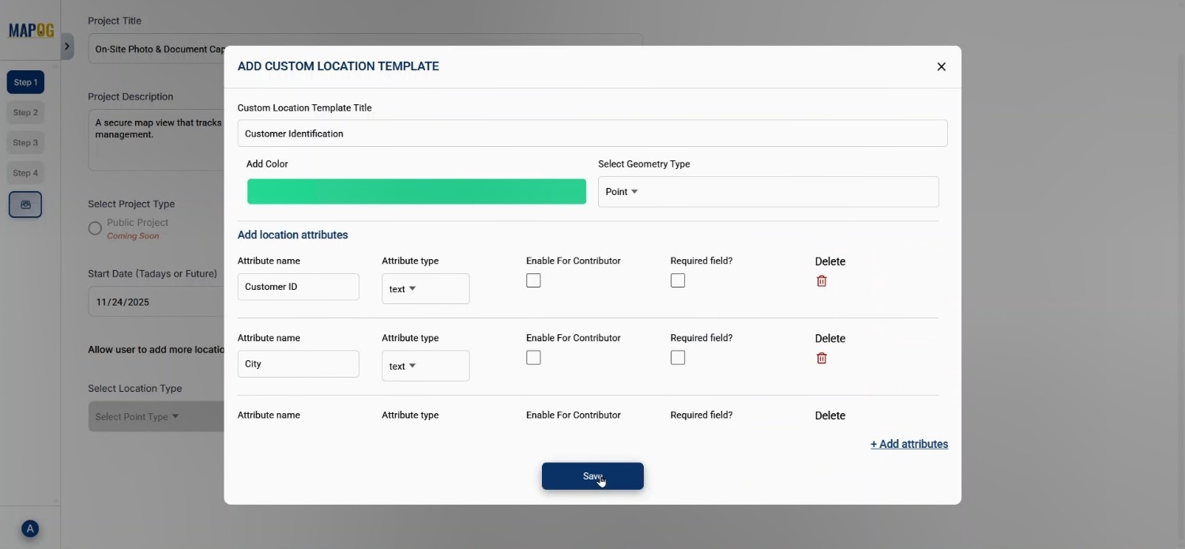Open the Select Point Type dropdown
This screenshot has width=1185, height=549.
(138, 416)
